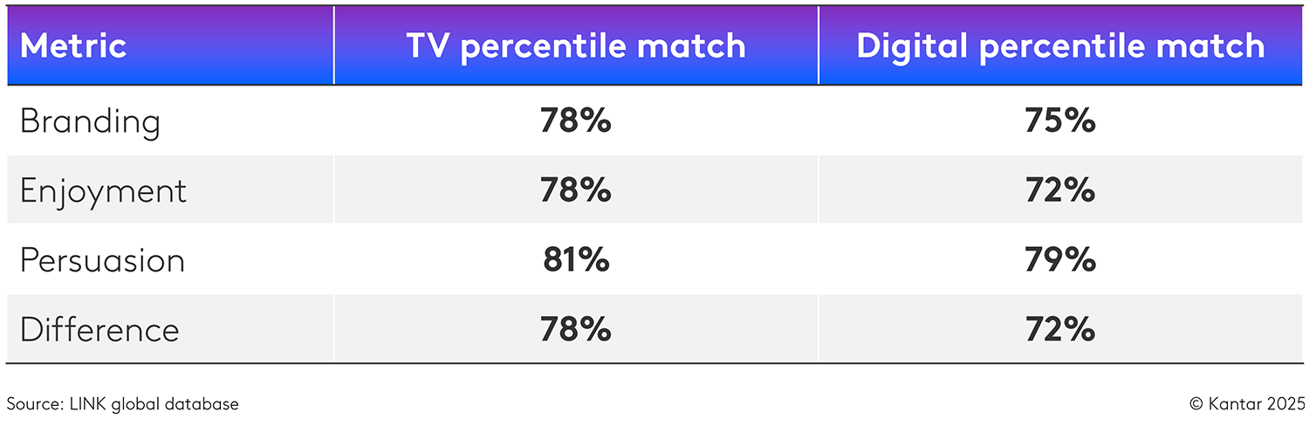Click the Metric column header

click(x=73, y=46)
